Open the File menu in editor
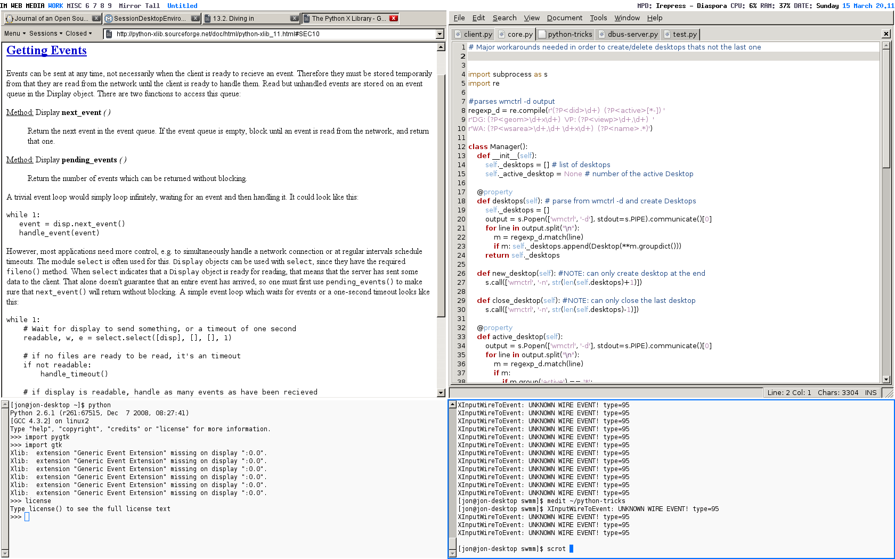The height and width of the screenshot is (559, 895). click(459, 18)
